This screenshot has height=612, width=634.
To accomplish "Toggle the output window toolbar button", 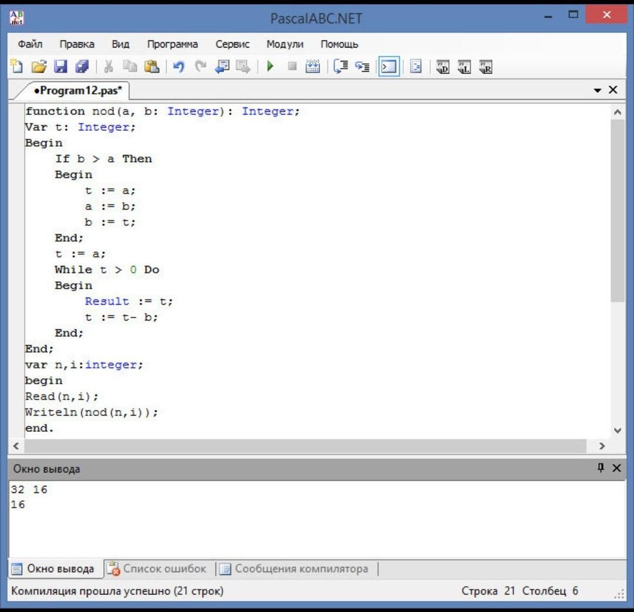I will tap(389, 67).
